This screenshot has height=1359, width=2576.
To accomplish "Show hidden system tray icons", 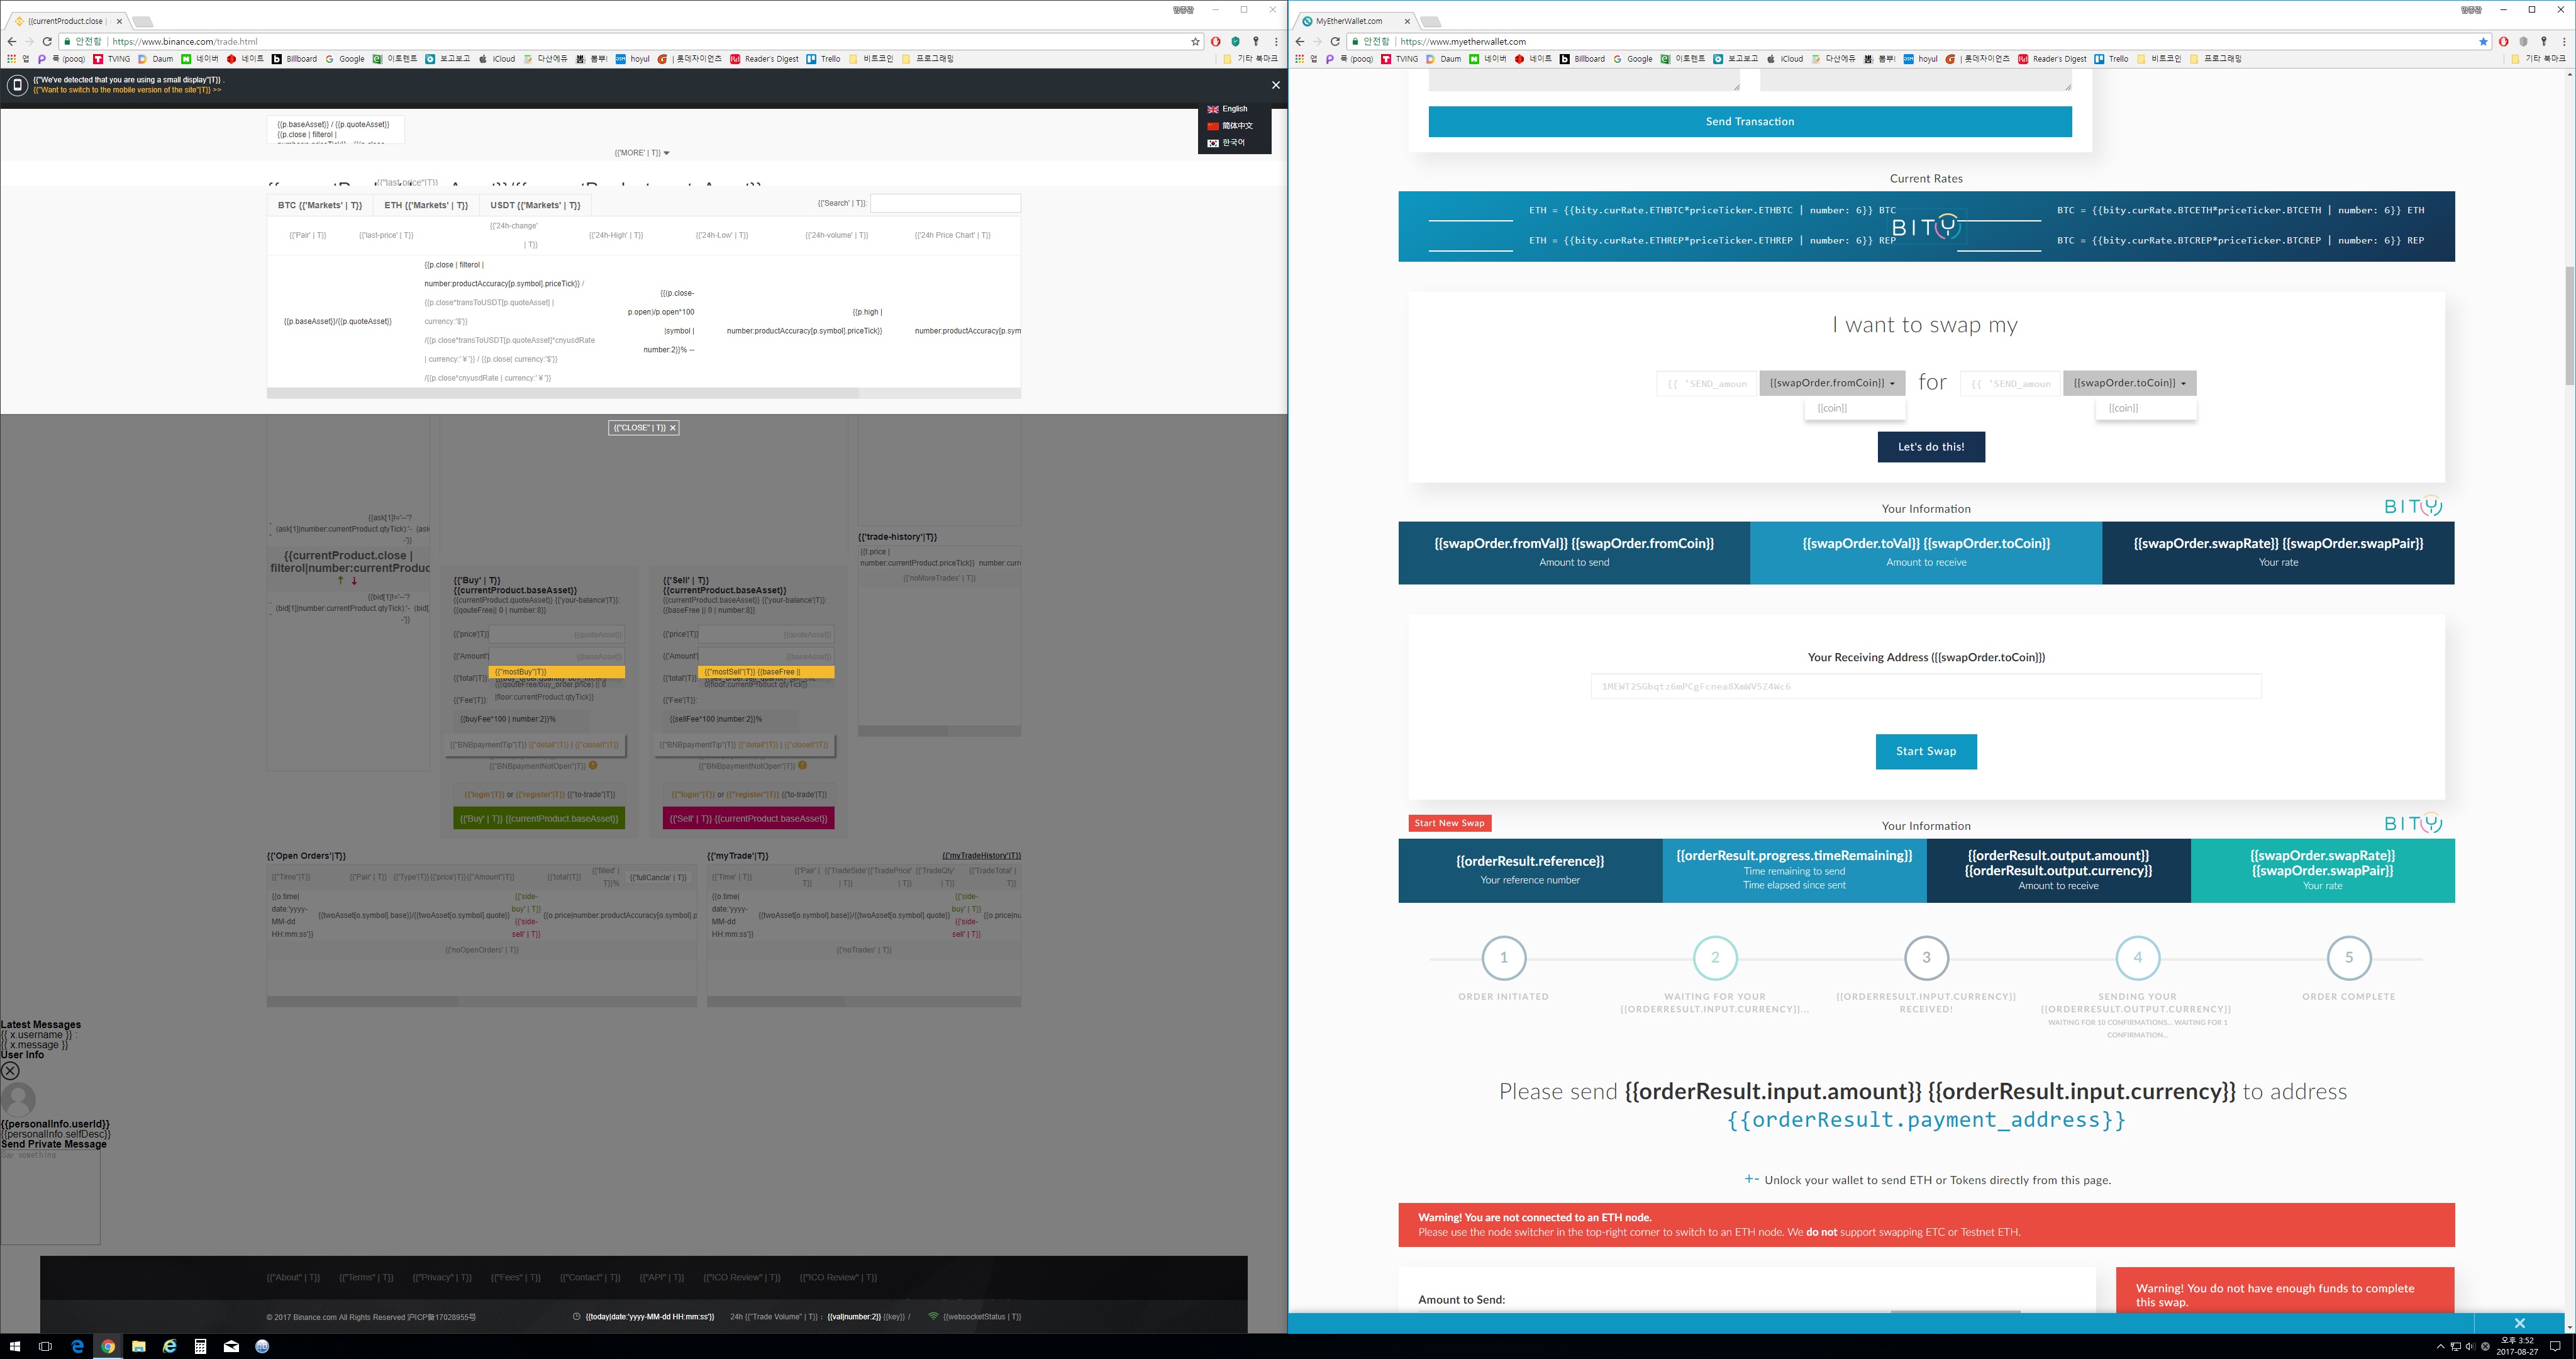I will (2440, 1346).
